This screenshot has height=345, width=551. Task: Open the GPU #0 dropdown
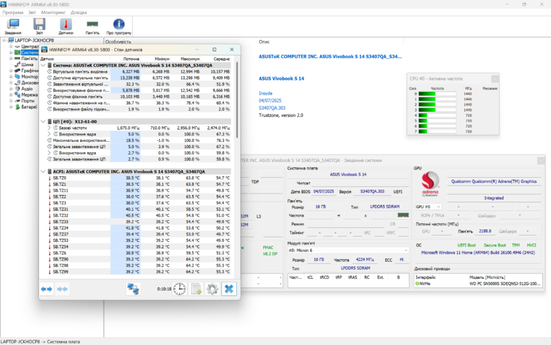coord(428,207)
